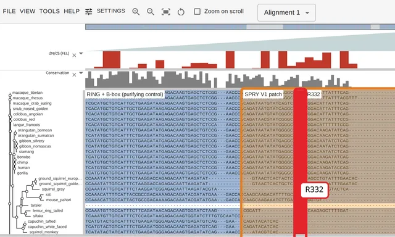Select mouse_pahari in the tree
Screen dimensions: 395x237
click(x=59, y=200)
